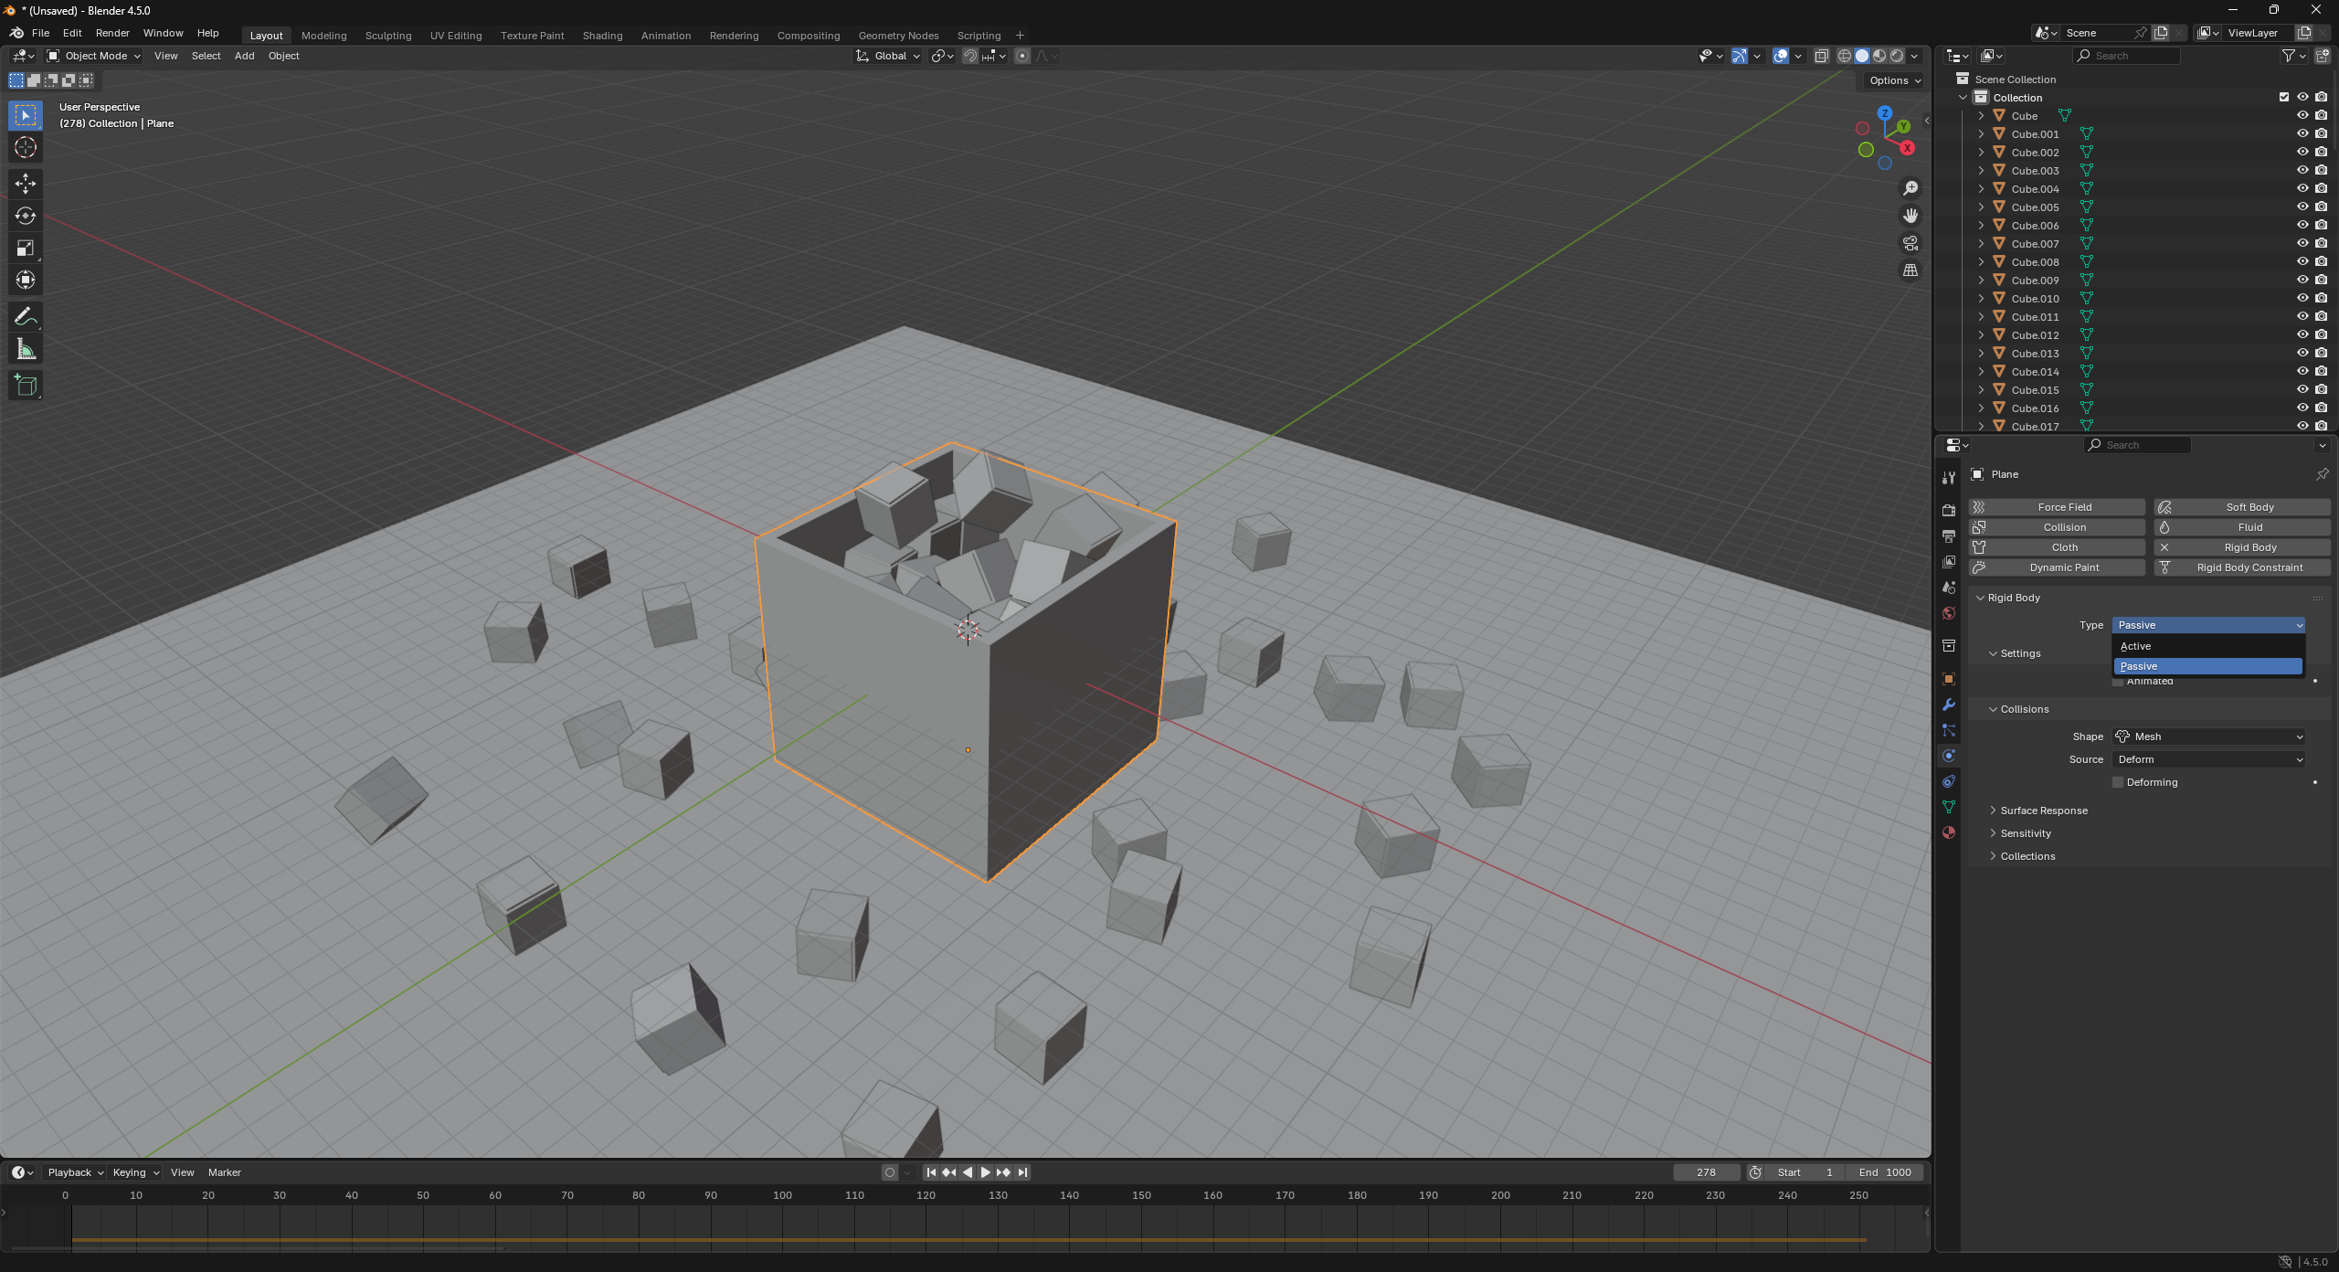Expand Cube.005 in the outliner

1981,207
